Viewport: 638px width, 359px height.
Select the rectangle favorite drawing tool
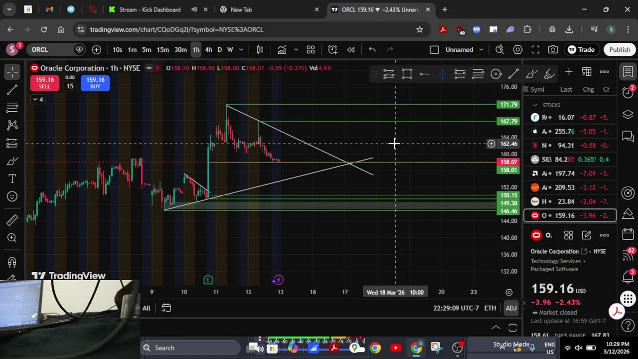tap(407, 74)
